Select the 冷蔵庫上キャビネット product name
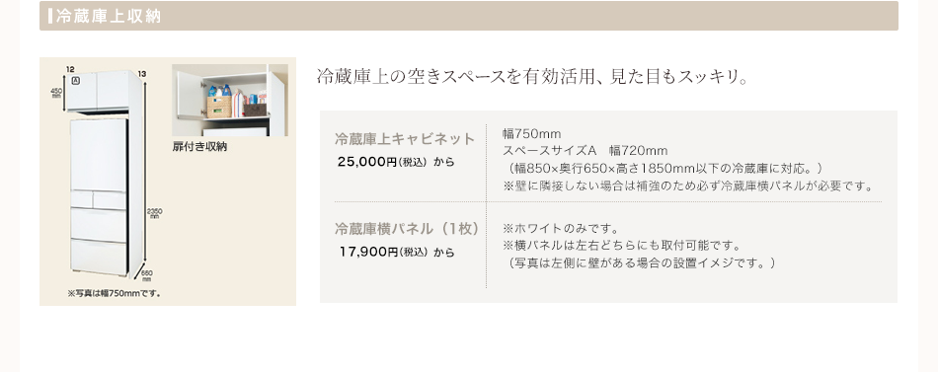Image resolution: width=938 pixels, height=372 pixels. coord(405,139)
